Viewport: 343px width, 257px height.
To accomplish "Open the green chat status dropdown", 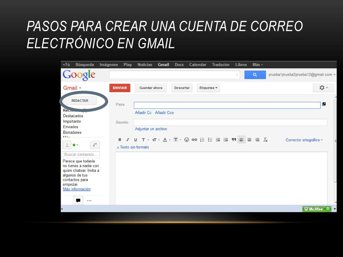I will (x=75, y=145).
